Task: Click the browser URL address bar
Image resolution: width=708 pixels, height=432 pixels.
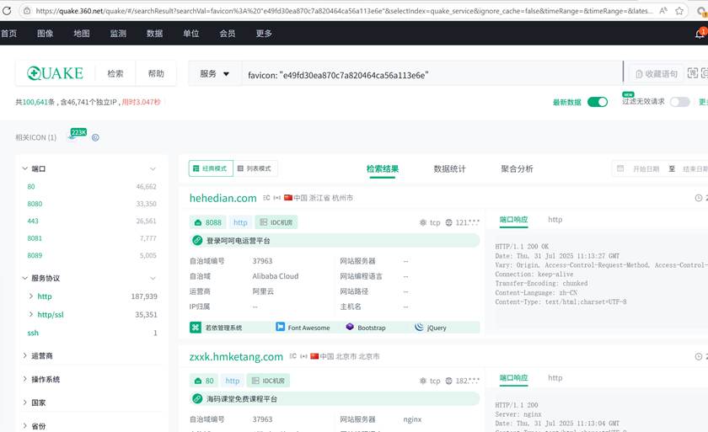Action: coord(344,10)
